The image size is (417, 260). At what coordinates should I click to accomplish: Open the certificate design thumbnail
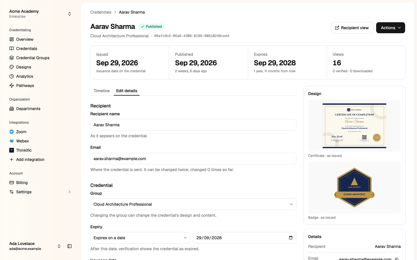354,126
